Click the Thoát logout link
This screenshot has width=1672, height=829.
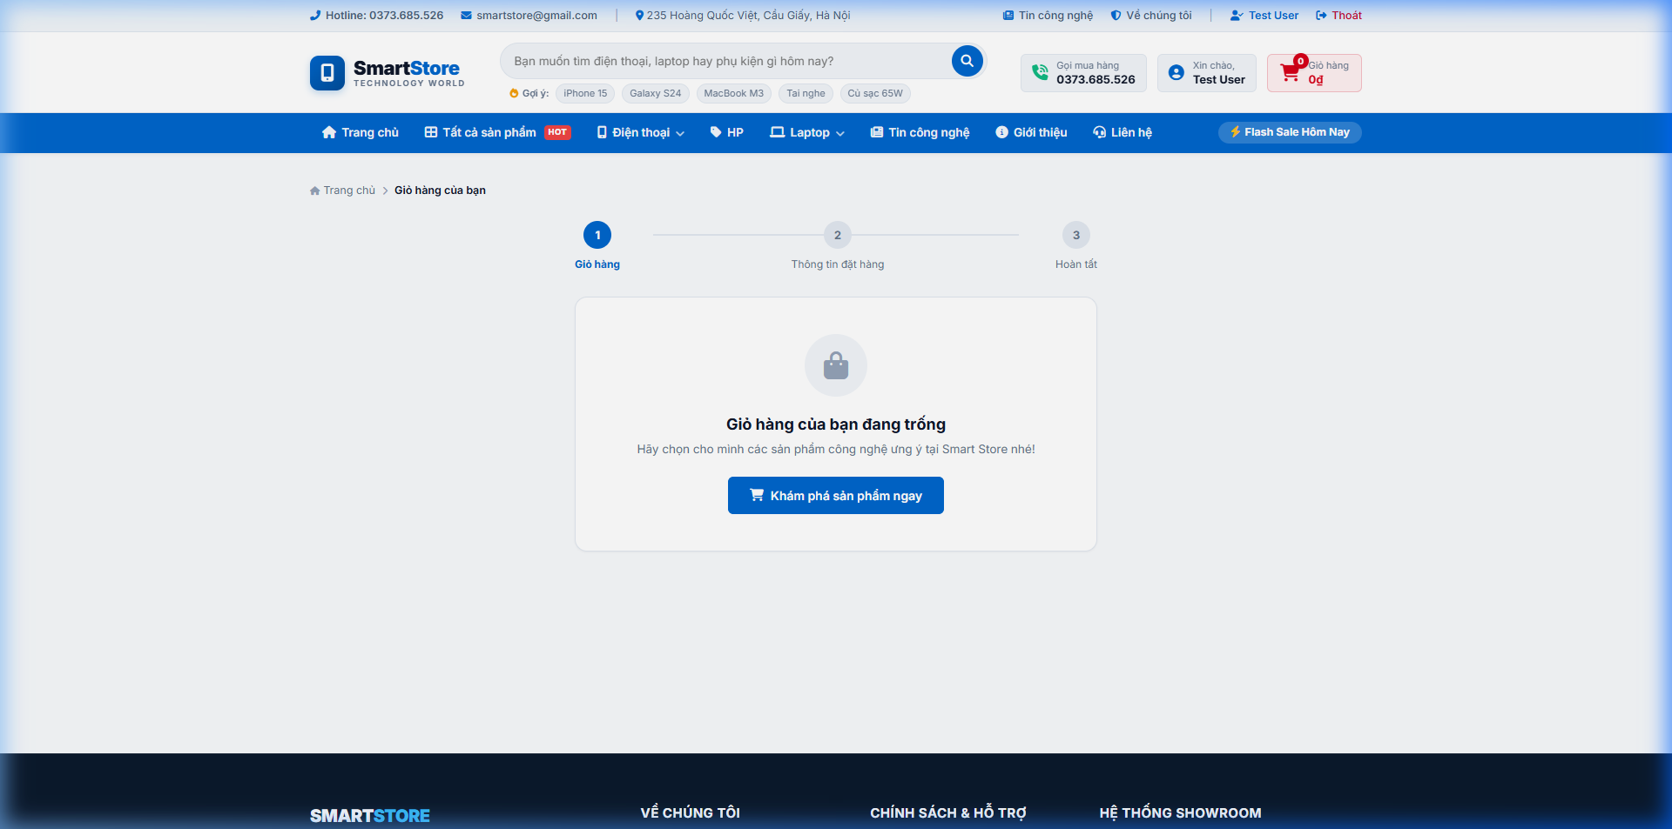click(1338, 16)
